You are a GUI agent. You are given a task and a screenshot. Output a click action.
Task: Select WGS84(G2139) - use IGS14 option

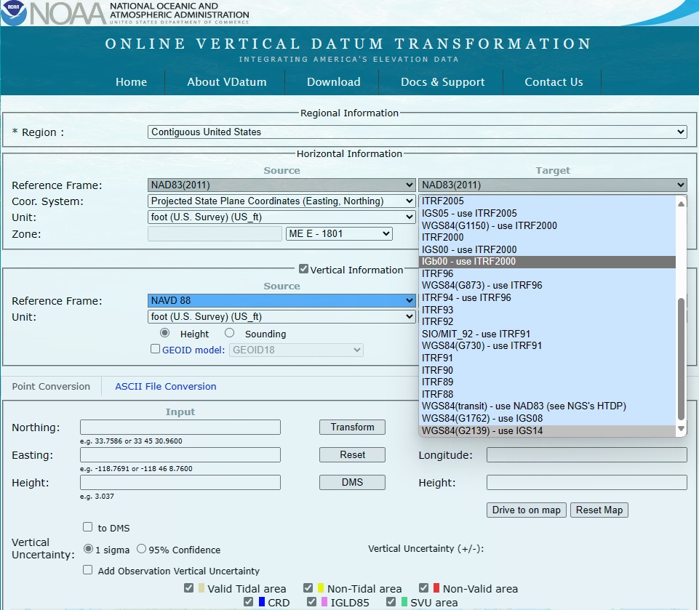[548, 431]
